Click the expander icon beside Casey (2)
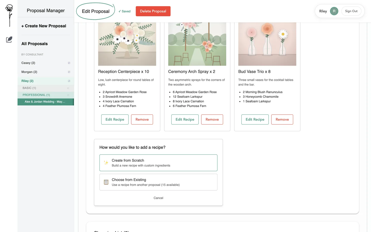 tap(69, 63)
